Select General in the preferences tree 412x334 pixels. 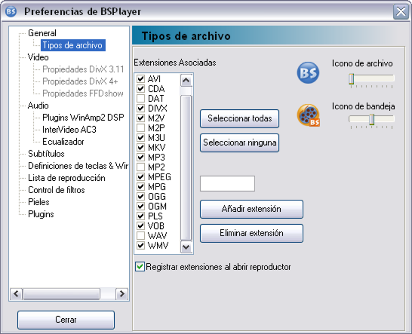42,33
